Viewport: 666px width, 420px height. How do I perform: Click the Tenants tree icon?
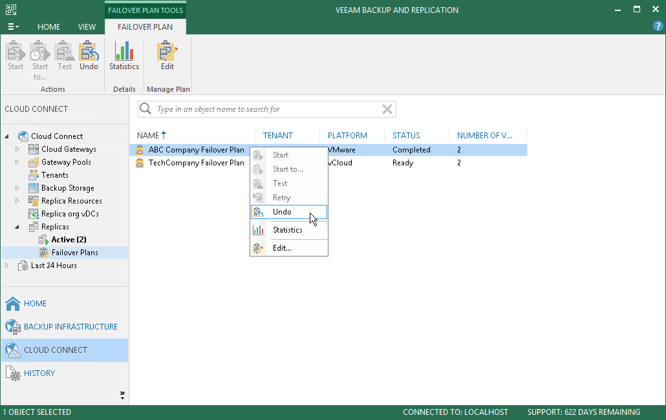[34, 175]
